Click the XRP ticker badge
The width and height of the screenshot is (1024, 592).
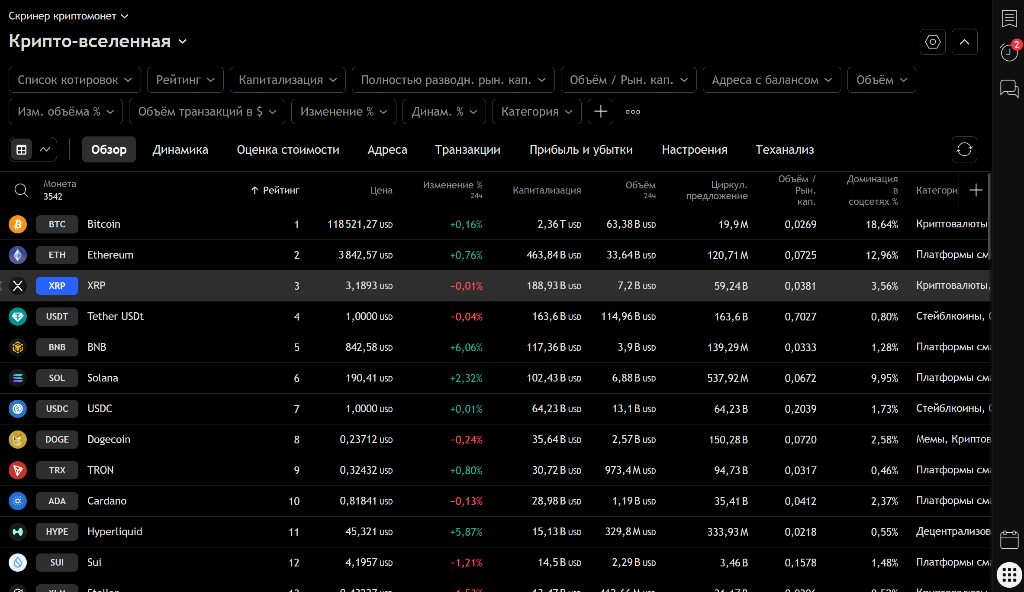pyautogui.click(x=57, y=286)
